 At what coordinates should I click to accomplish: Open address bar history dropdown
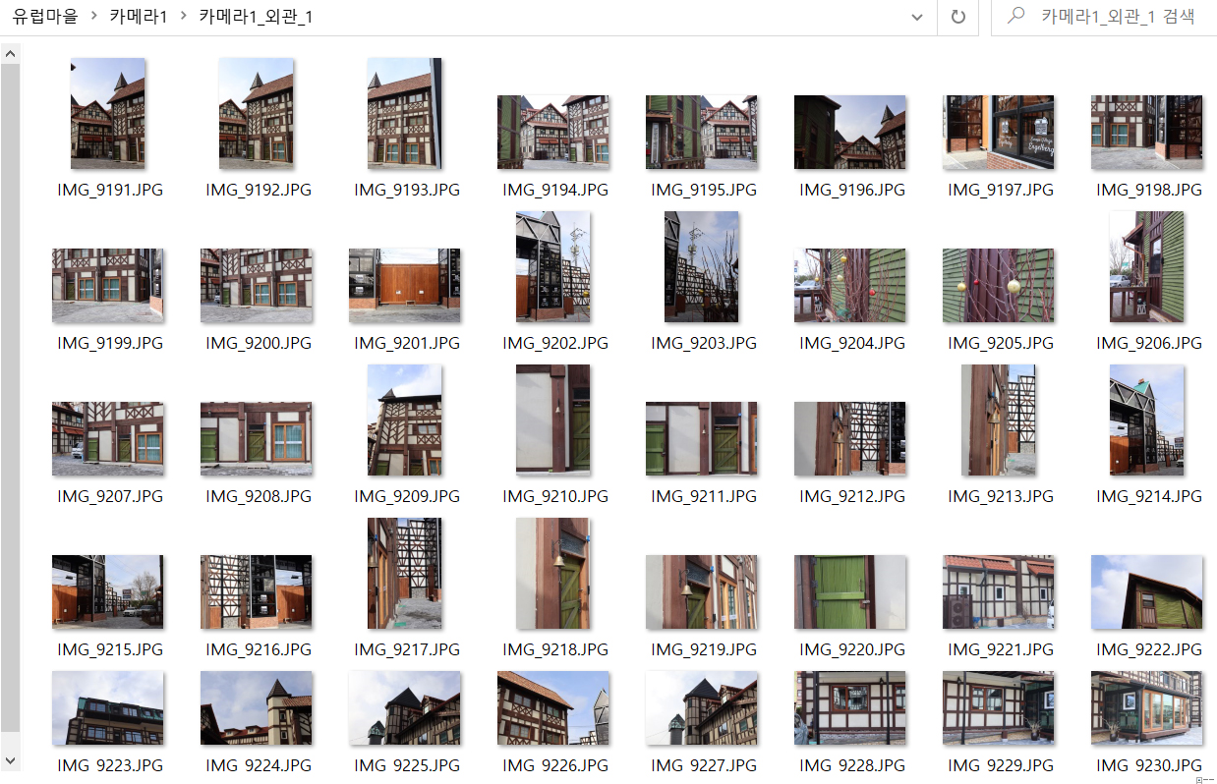(x=917, y=17)
